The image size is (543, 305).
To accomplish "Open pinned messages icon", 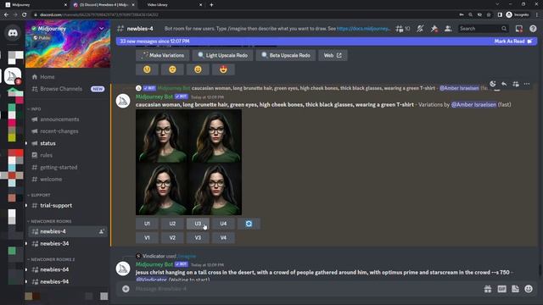I will pos(434,29).
